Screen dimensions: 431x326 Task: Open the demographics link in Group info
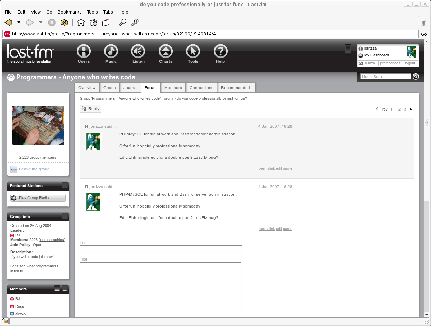point(52,240)
